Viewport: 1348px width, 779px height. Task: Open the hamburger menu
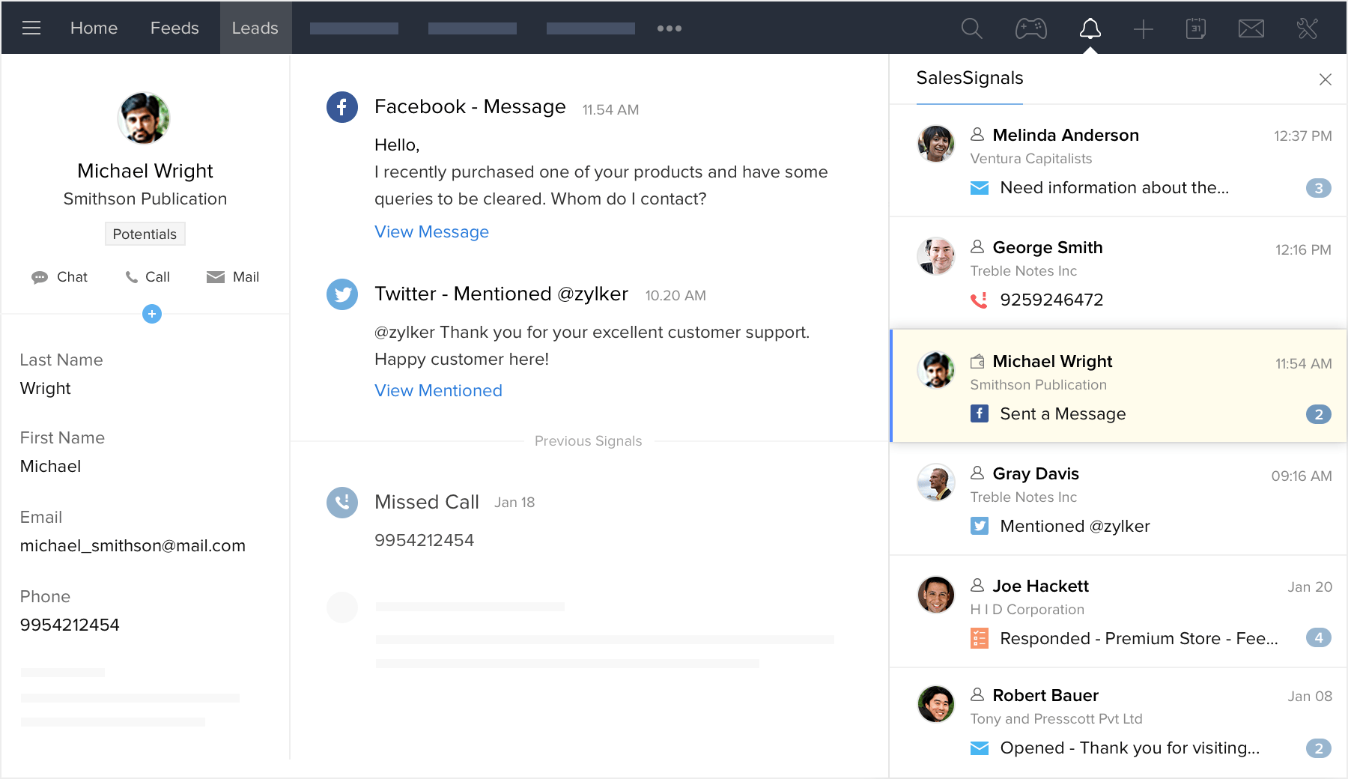click(x=31, y=28)
